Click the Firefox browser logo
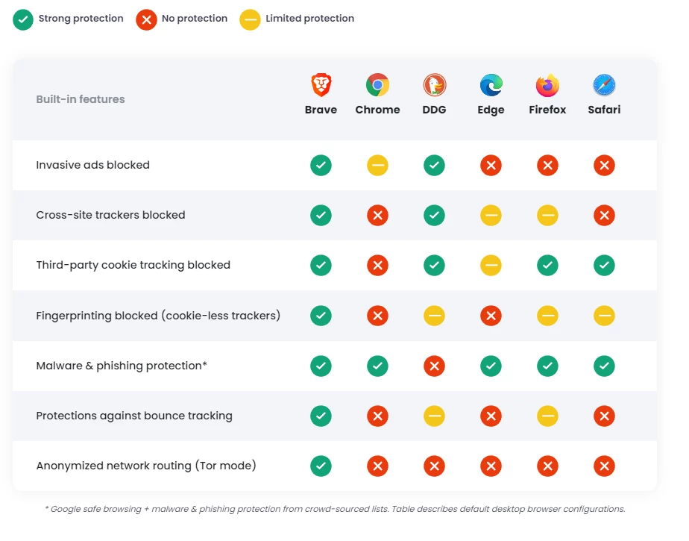The height and width of the screenshot is (541, 689). 547,86
